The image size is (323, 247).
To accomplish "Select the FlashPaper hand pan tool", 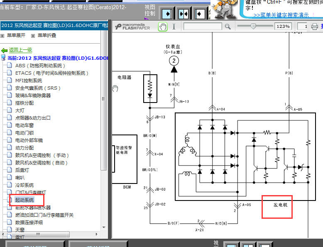I will coord(162,27).
